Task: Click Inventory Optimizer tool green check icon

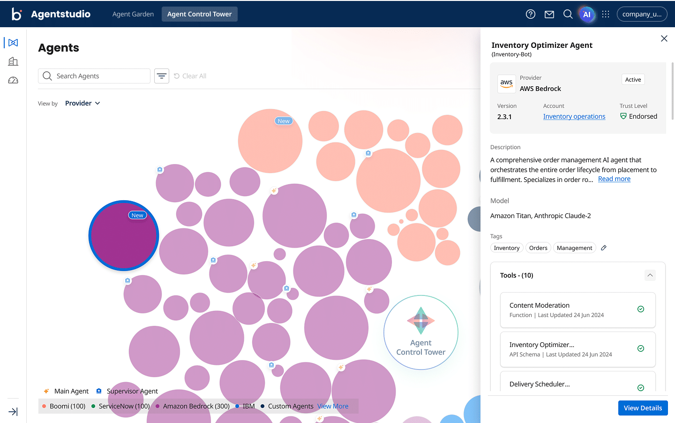Action: point(641,348)
